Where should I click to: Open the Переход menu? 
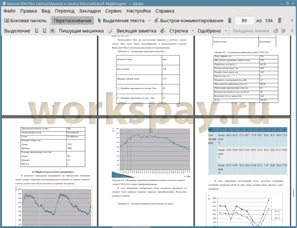tap(64, 11)
